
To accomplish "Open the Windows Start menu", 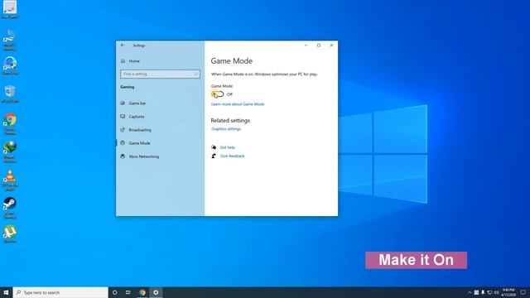I will pyautogui.click(x=6, y=292).
